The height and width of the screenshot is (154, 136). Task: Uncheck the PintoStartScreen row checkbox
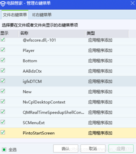coord(3,132)
